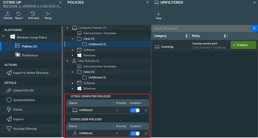Open Export to Active Directory
This screenshot has width=258, height=138.
click(x=30, y=73)
